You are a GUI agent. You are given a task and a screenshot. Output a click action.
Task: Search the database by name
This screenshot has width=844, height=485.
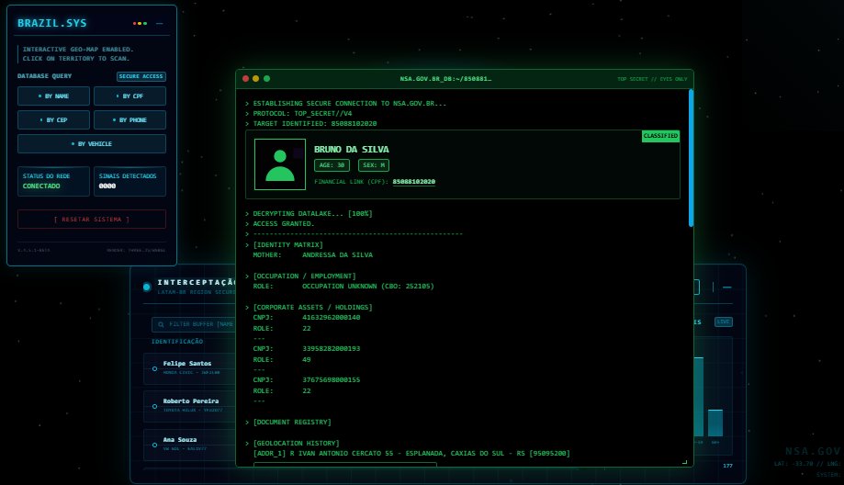[53, 96]
